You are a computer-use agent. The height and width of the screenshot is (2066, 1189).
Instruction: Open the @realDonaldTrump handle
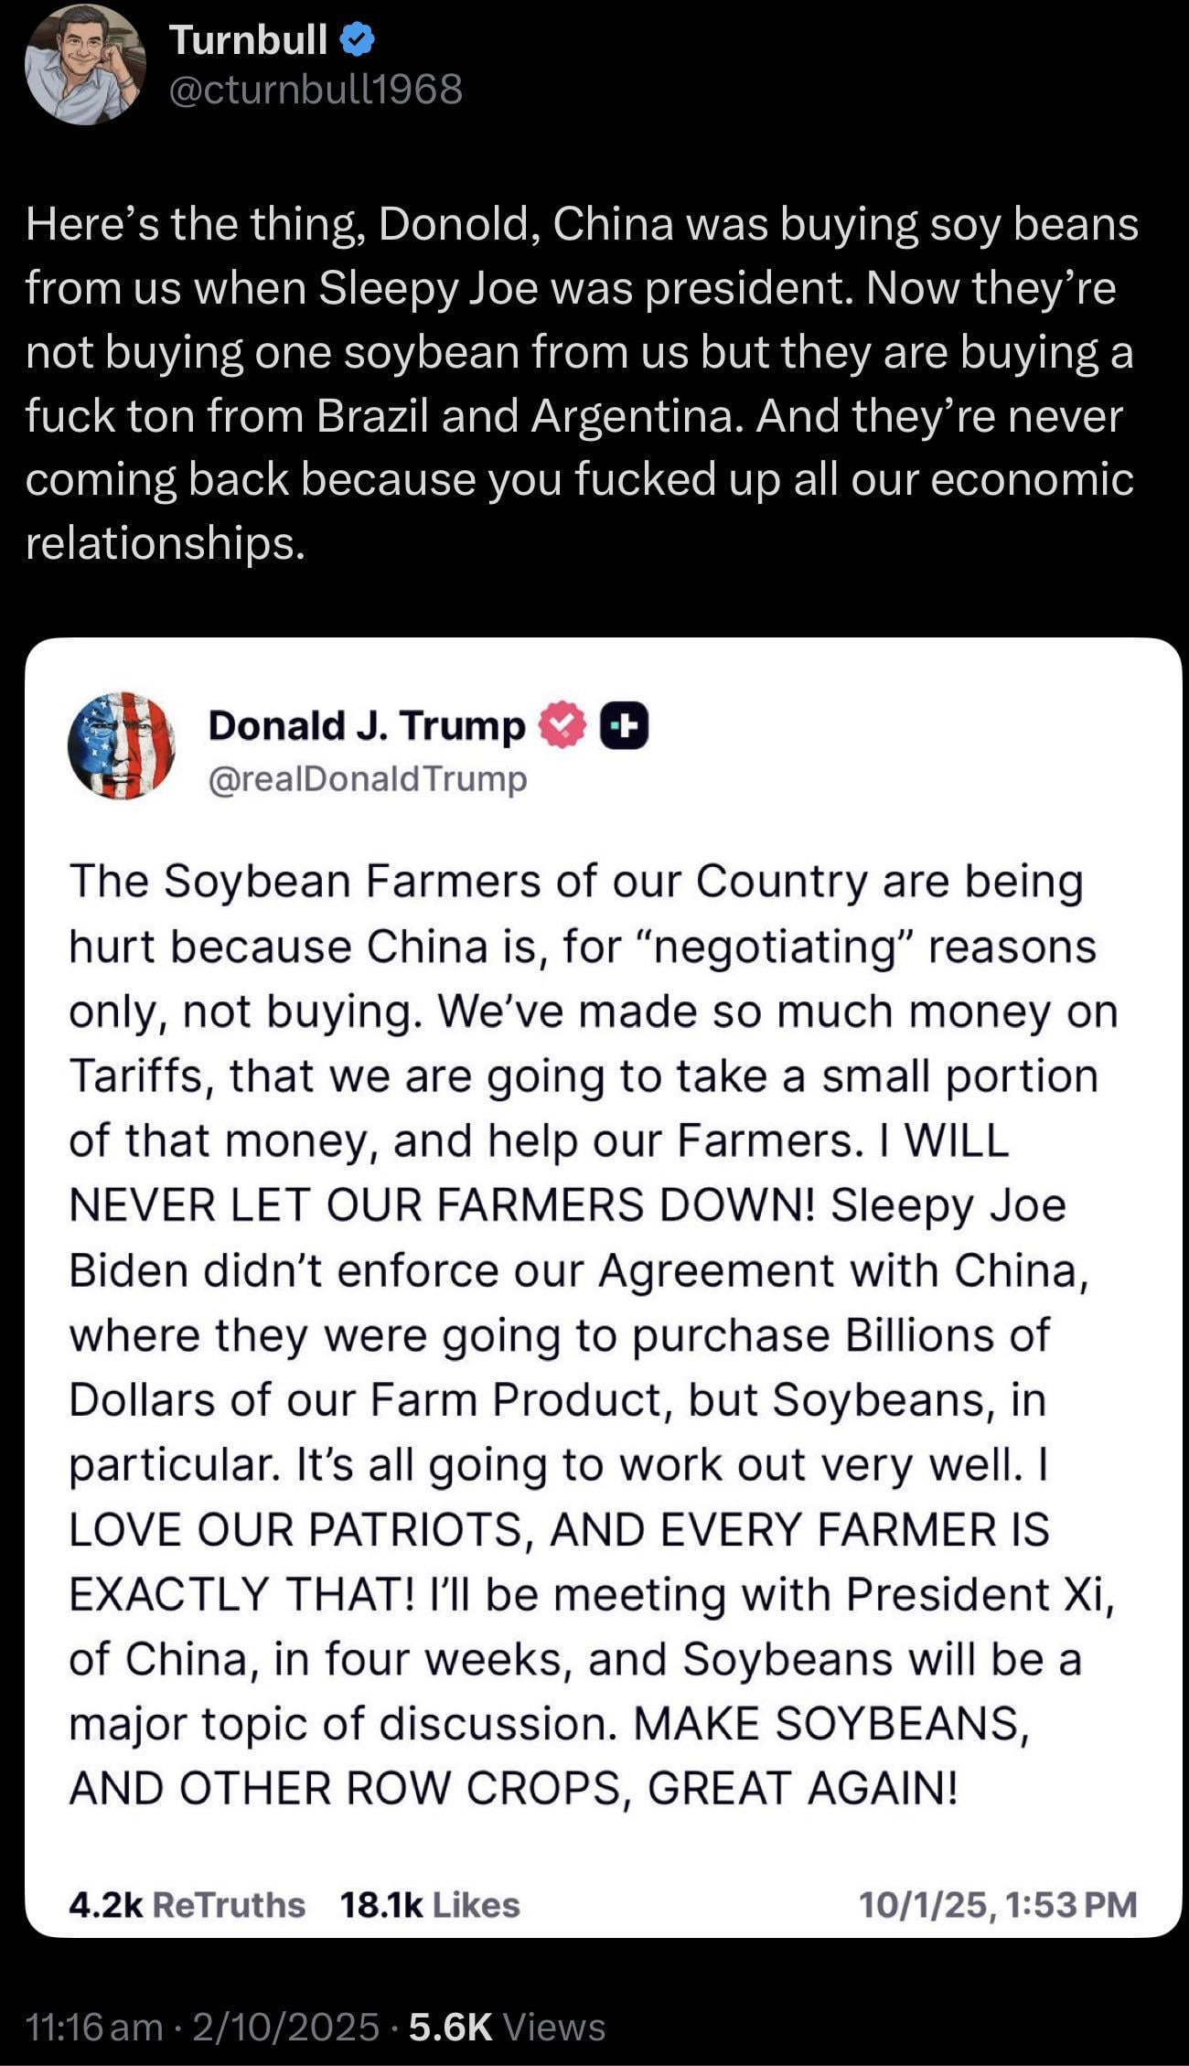tap(368, 779)
